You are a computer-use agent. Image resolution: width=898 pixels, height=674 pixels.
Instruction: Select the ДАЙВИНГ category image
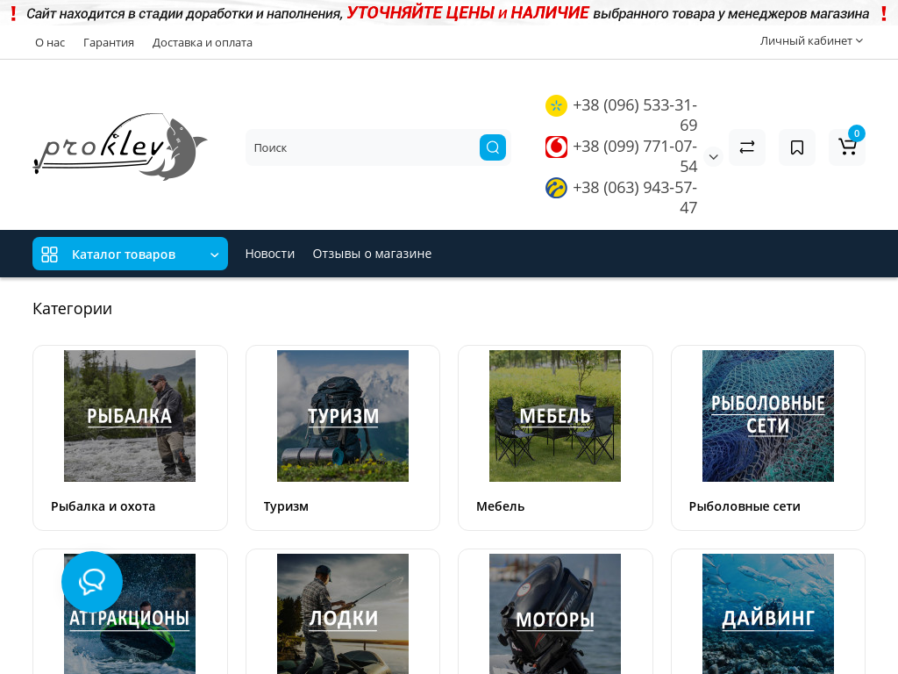pyautogui.click(x=768, y=613)
